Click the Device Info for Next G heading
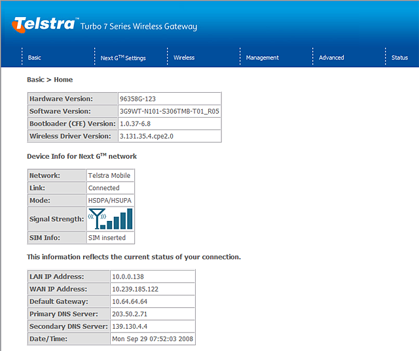The image size is (419, 351). pyautogui.click(x=82, y=156)
